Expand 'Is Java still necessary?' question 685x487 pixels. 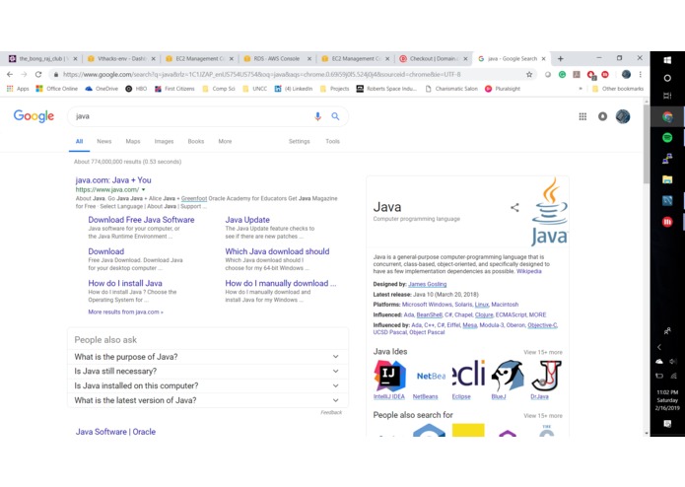pos(208,372)
